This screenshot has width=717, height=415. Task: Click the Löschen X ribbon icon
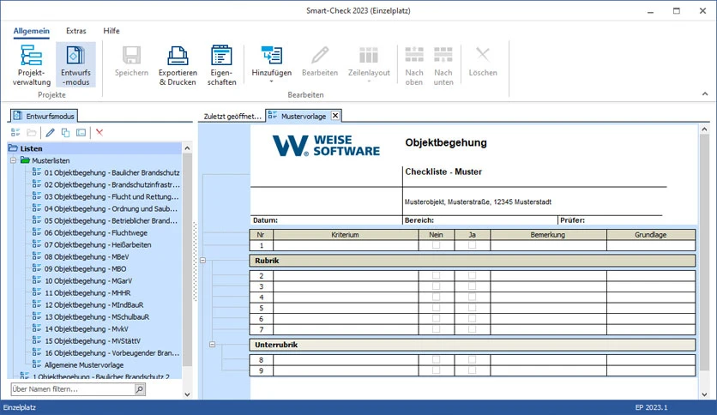(483, 55)
